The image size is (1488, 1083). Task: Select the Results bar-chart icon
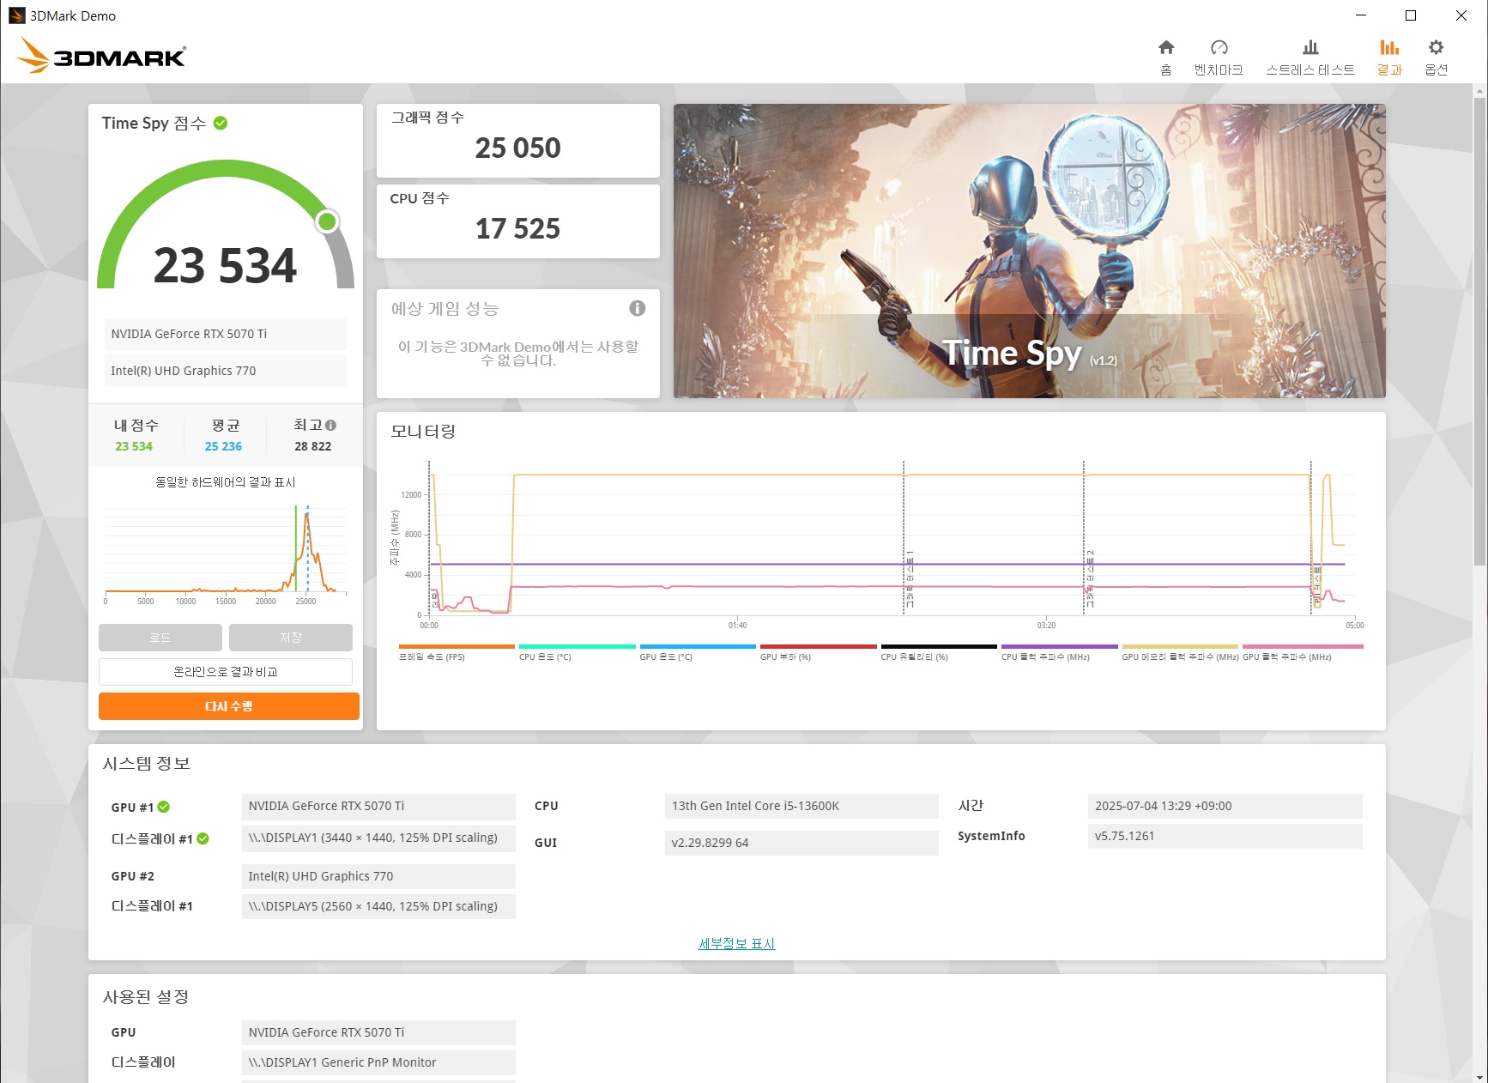coord(1388,48)
